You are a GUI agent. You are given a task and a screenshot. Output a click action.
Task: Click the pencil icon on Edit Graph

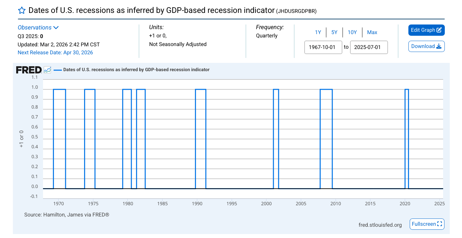[x=439, y=30]
